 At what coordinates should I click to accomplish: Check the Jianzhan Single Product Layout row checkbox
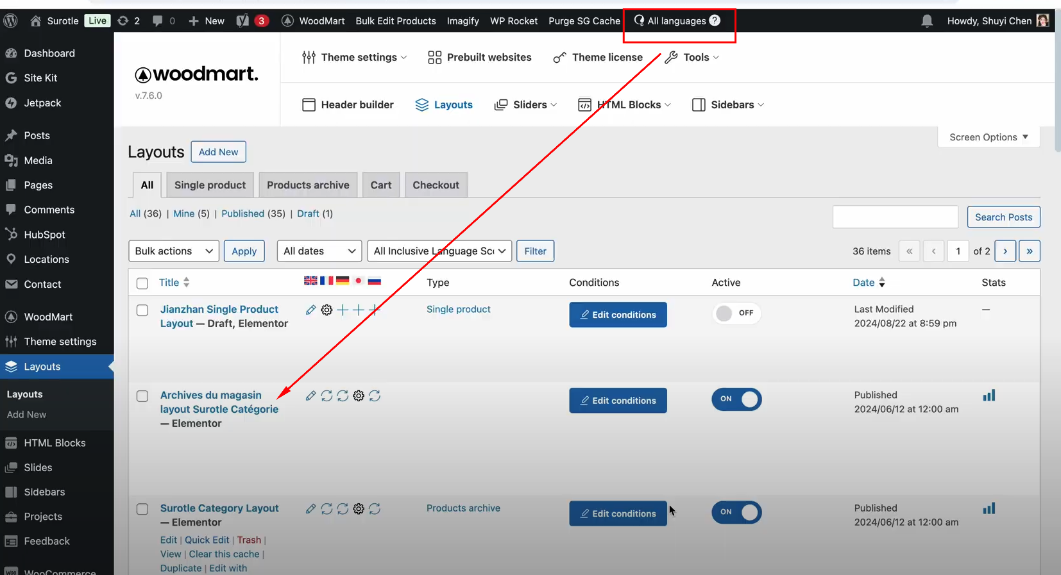point(142,310)
